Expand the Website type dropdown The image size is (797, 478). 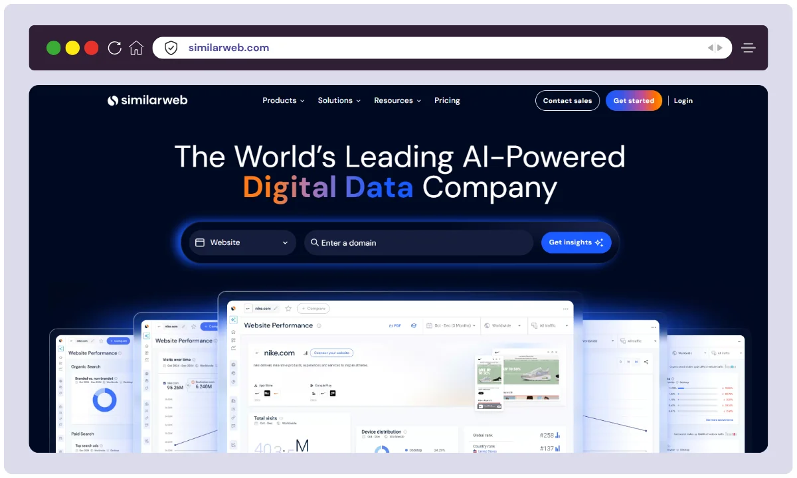243,243
